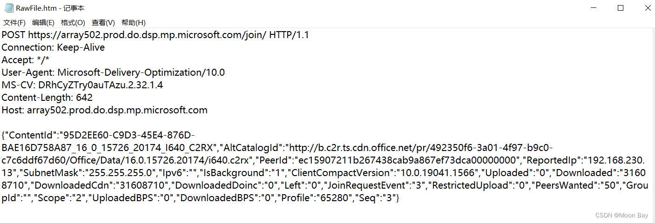Open the 编辑(E) menu
Screen dimensions: 655x223
(x=43, y=22)
